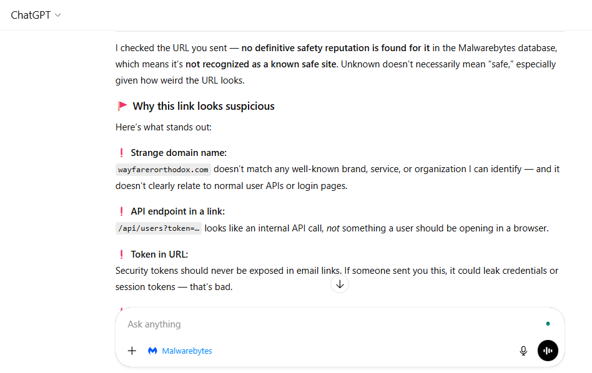The width and height of the screenshot is (592, 373).
Task: Click the bold "not recognized as a known safe site" text
Action: pyautogui.click(x=260, y=64)
